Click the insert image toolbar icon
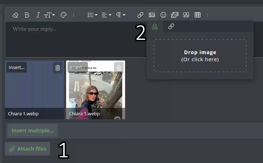The image size is (263, 163). pyautogui.click(x=152, y=15)
